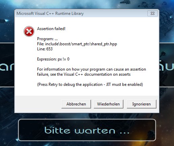Click the dialog title bar text

(50, 14)
